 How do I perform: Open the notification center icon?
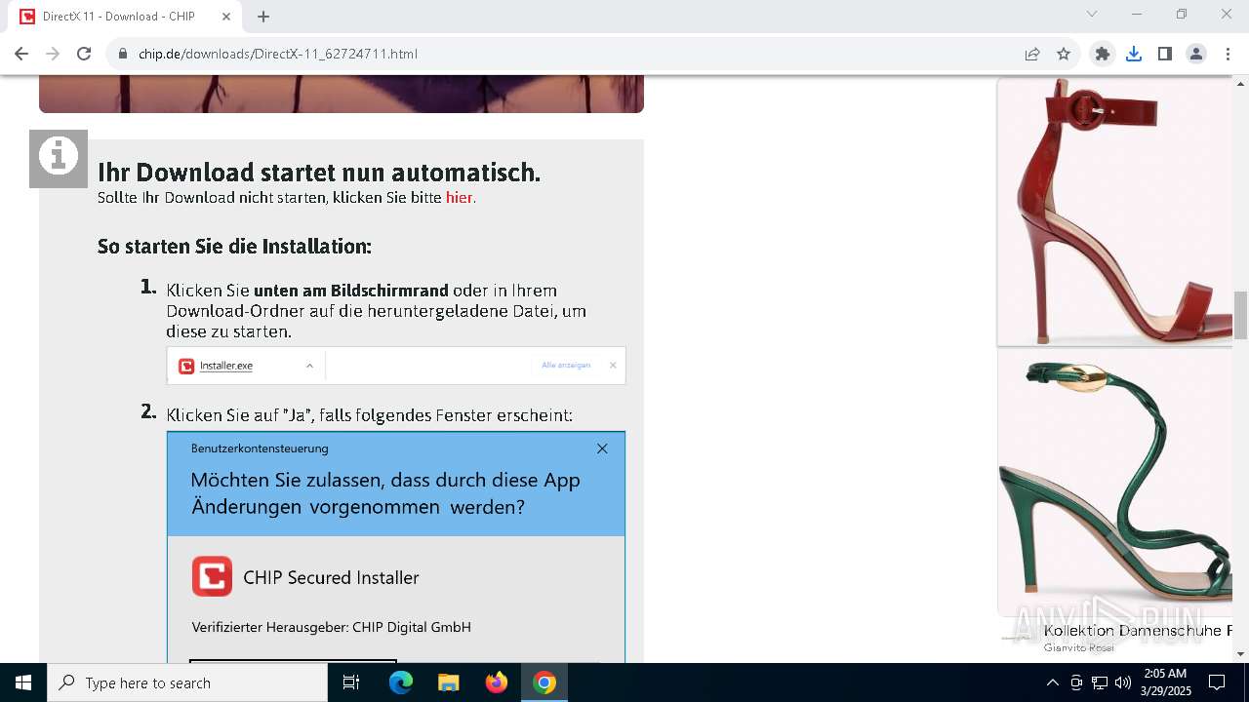click(x=1217, y=682)
